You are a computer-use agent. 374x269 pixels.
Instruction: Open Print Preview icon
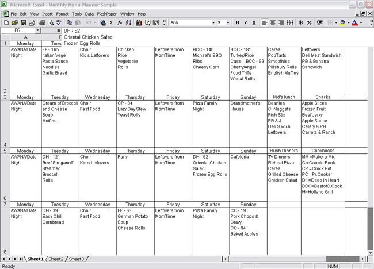[51, 22]
